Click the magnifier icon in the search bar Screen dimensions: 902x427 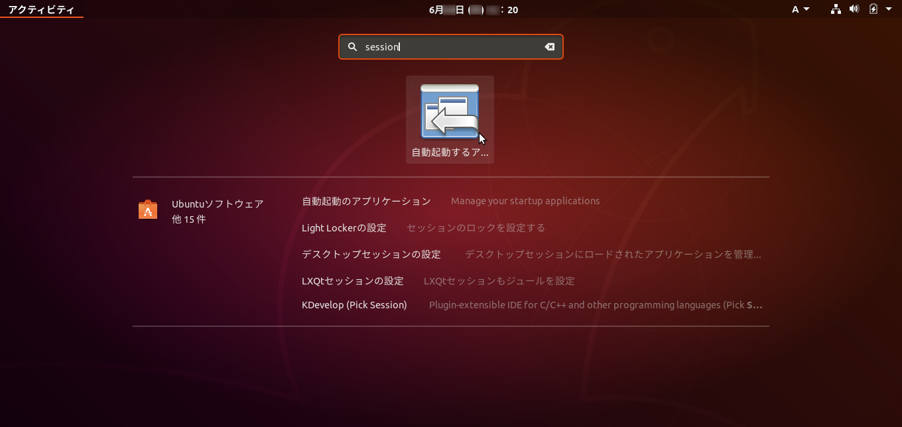(x=352, y=46)
